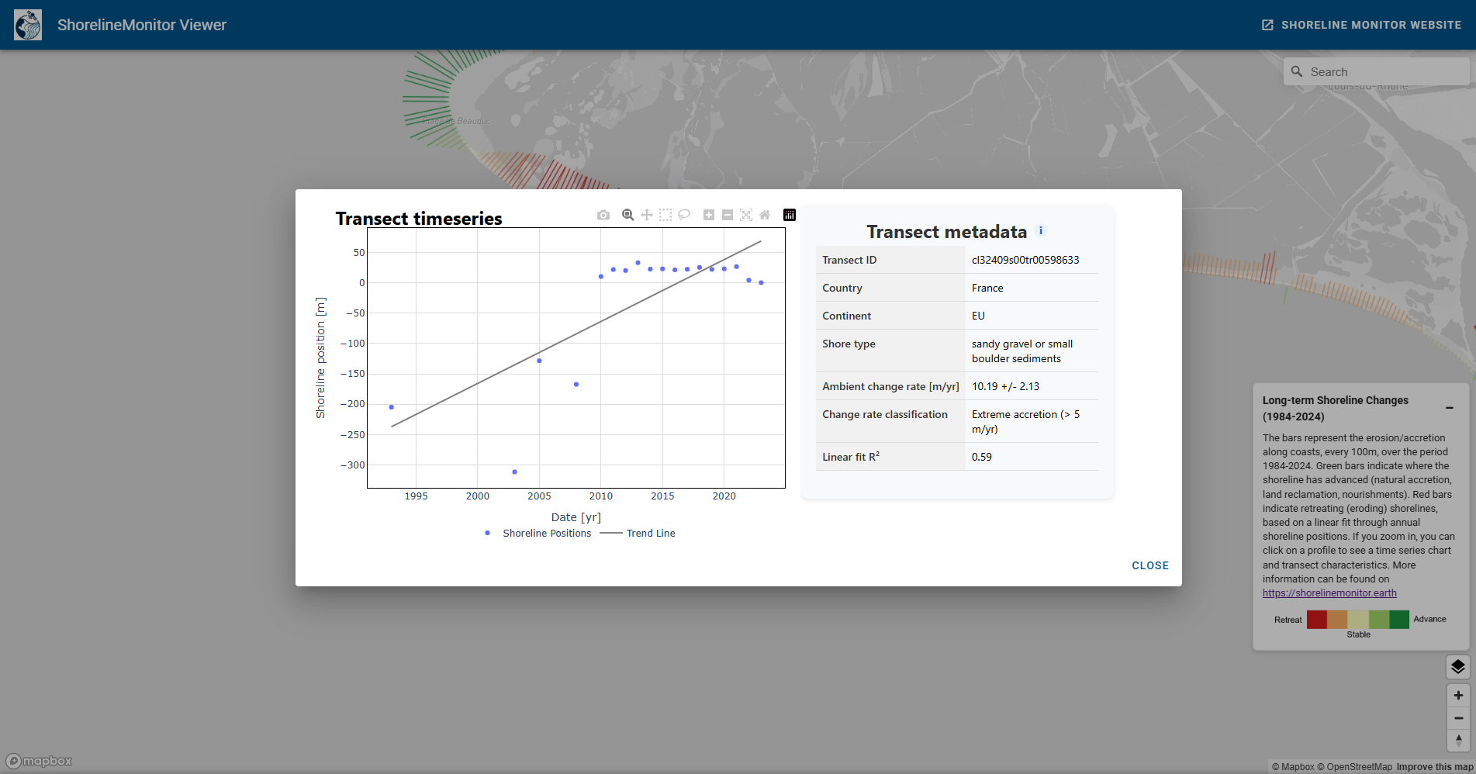This screenshot has width=1476, height=774.
Task: Close the transect dialog
Action: pos(1149,565)
